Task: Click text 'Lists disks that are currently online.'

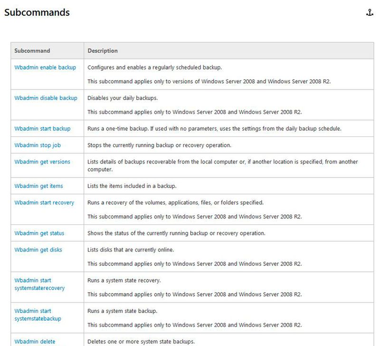Action: (131, 250)
